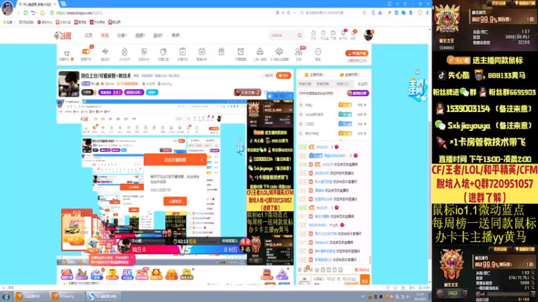Close the 发送开播提醒 popup

click(202, 160)
